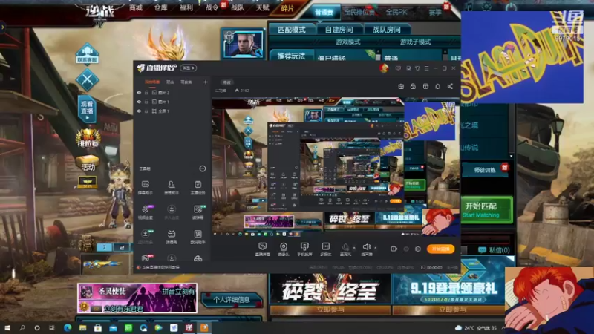
Task: Click the 碎裂 终至 event banner
Action: pos(330,289)
